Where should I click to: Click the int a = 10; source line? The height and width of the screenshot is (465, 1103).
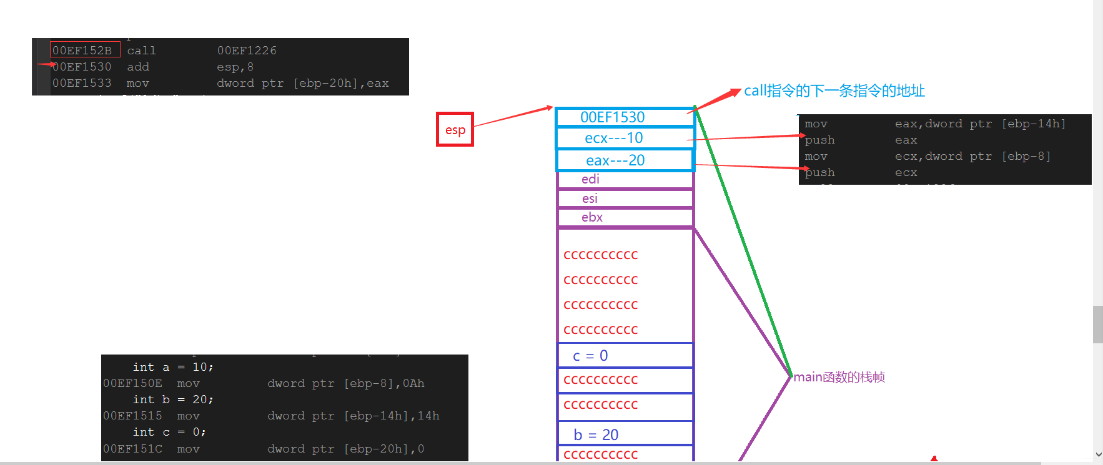point(173,367)
